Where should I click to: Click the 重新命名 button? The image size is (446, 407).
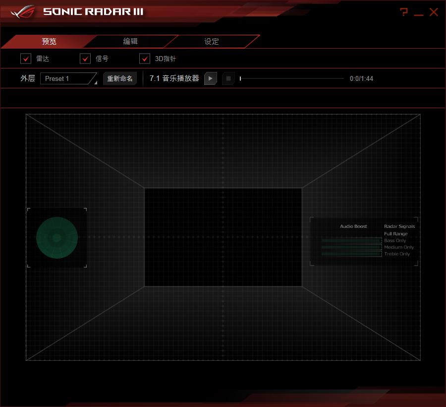click(120, 78)
